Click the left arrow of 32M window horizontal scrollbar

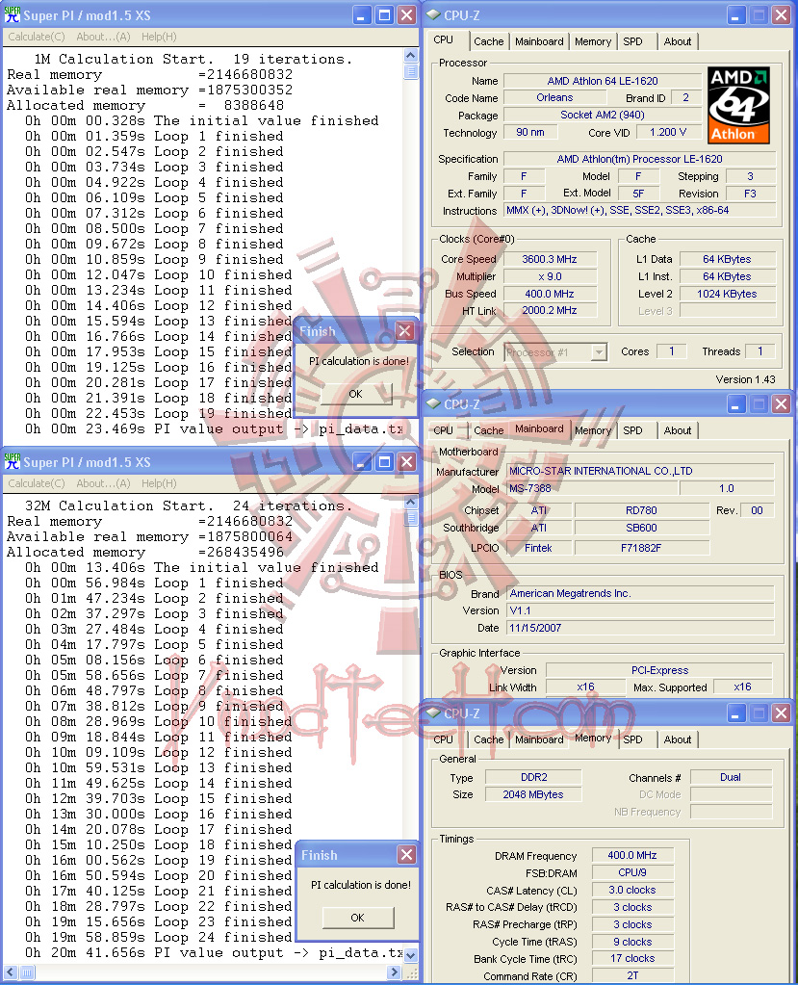(11, 972)
